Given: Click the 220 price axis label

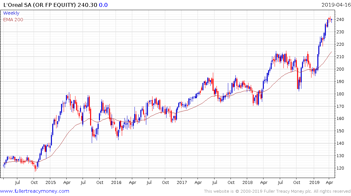Looking at the screenshot, I should click(x=340, y=44).
